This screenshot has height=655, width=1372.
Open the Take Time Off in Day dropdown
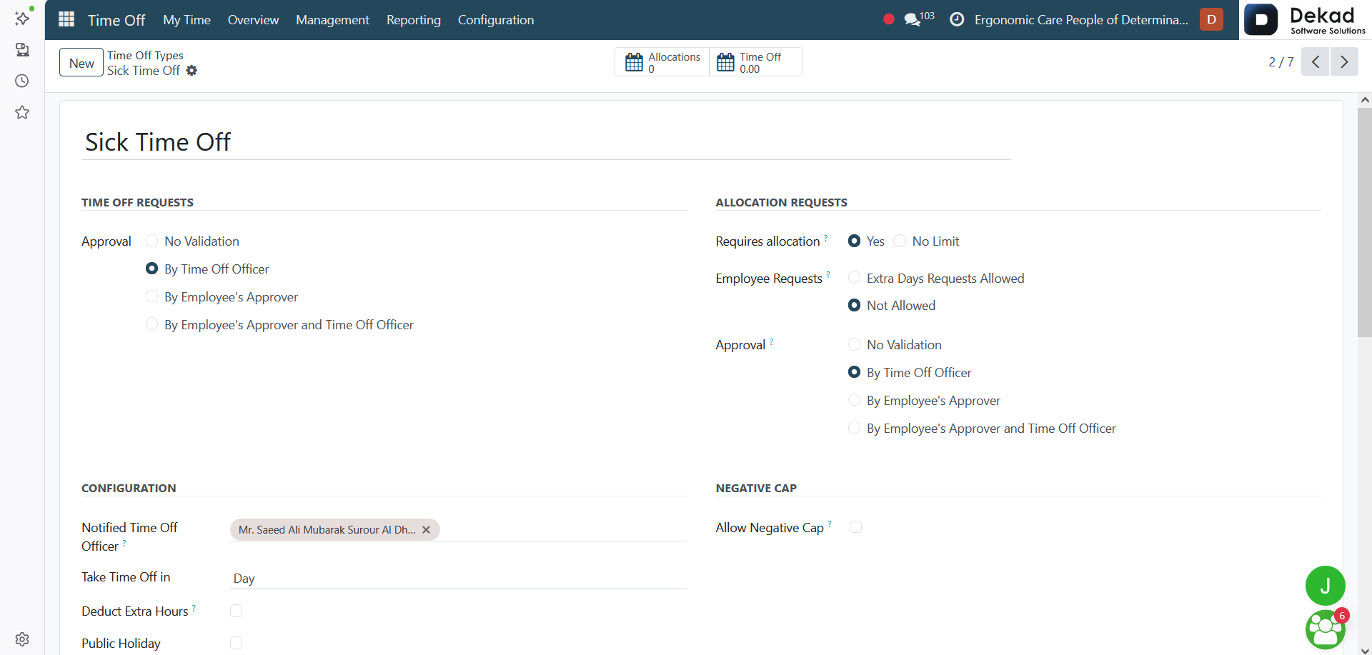(458, 579)
